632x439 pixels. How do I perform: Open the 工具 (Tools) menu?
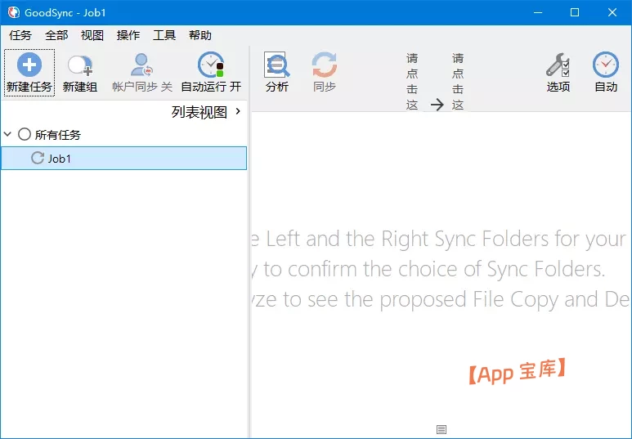164,35
